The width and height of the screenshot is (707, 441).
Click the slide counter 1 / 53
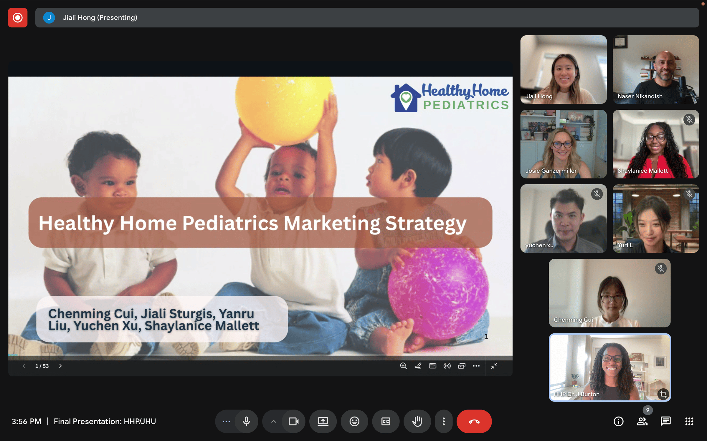[42, 366]
